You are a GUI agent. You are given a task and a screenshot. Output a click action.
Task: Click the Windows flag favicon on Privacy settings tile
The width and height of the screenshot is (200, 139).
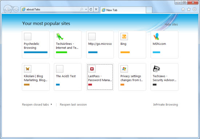(x=124, y=69)
